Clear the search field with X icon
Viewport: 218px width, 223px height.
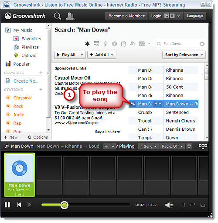pos(202,44)
